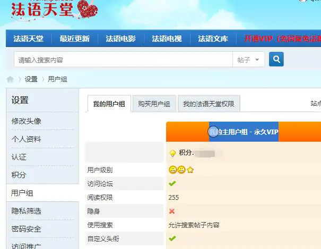321x249 pixels.
Task: Click the 自定义头衔 row label
Action: 103,238
